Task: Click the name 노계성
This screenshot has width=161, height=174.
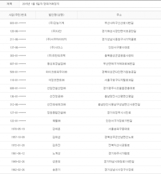Action: click(56, 153)
